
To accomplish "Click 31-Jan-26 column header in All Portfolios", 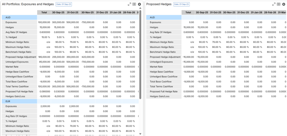I will (x=115, y=12).
